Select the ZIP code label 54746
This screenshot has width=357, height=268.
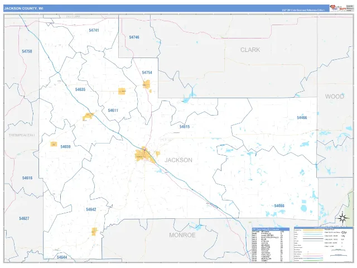click(134, 37)
